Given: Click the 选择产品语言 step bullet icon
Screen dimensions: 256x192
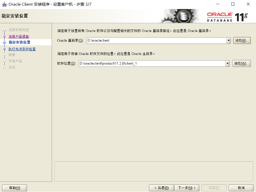Looking at the screenshot, I should tap(5, 37).
